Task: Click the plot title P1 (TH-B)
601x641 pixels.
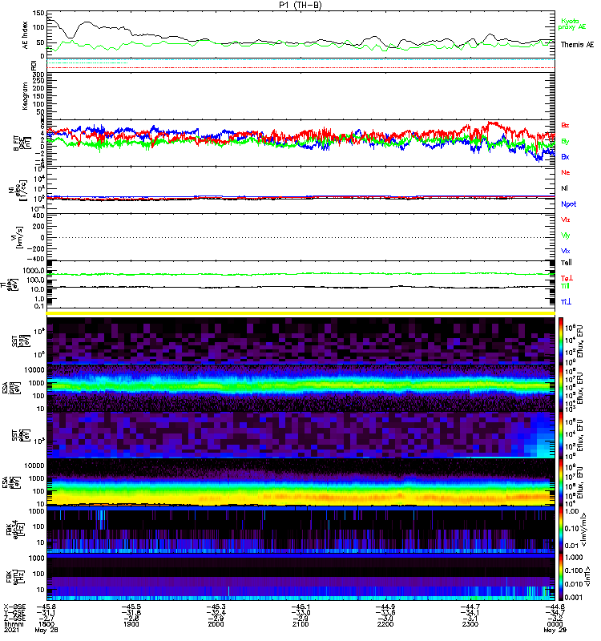Action: pyautogui.click(x=300, y=5)
